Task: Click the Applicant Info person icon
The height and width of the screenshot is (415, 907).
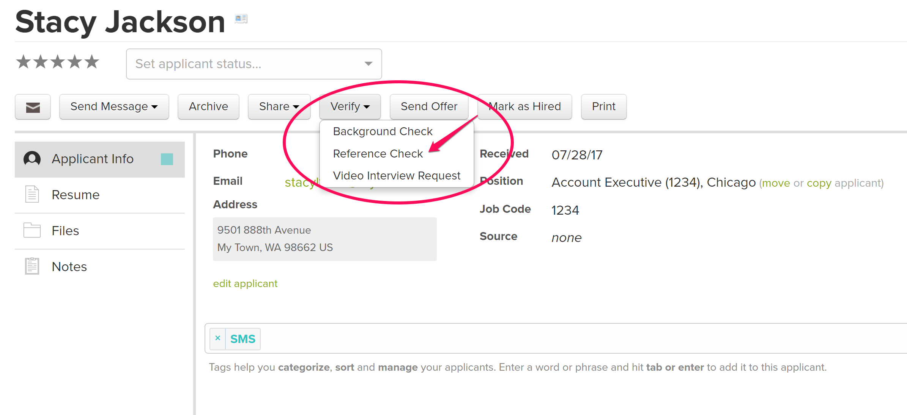Action: 32,159
